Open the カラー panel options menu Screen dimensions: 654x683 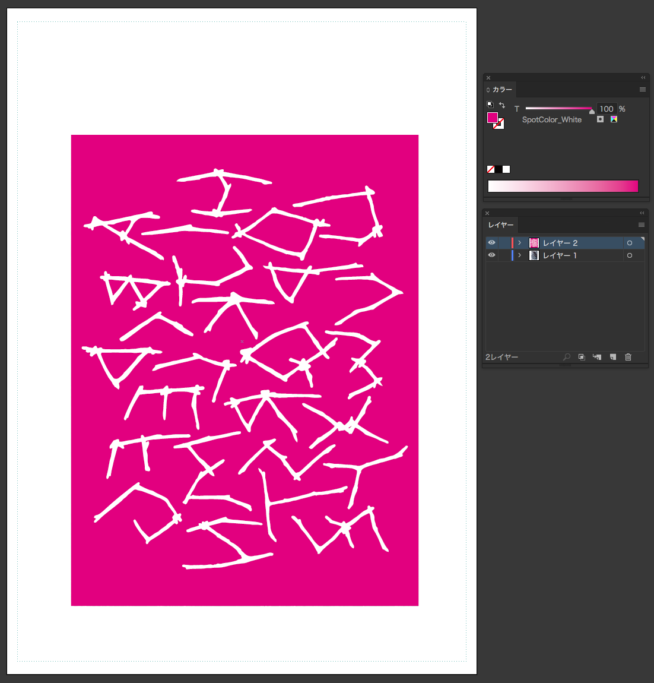coord(642,89)
